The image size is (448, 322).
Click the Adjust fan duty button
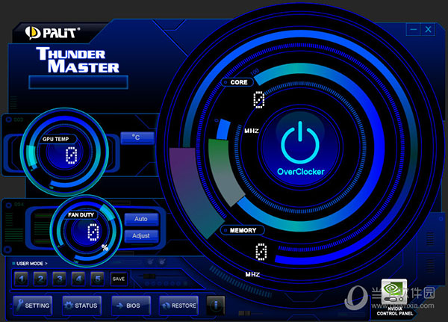[141, 236]
